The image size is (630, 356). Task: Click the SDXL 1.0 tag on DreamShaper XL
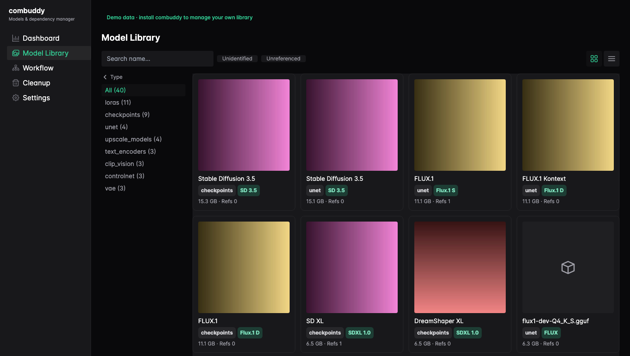point(468,333)
